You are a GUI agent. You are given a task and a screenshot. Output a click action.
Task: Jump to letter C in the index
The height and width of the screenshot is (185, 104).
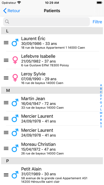coord(101,92)
